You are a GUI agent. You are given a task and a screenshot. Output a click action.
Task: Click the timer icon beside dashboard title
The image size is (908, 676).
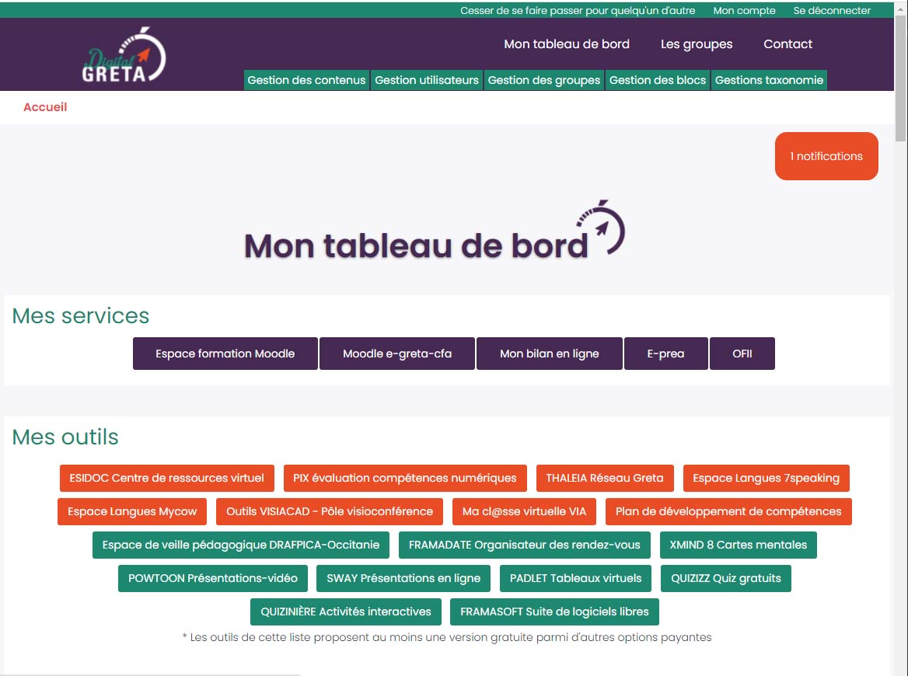[601, 228]
